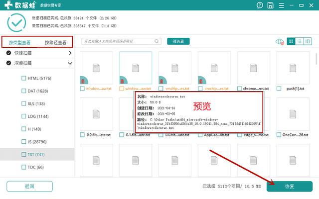Open the chrome...ms.txt file thumbnail
This screenshot has width=319, height=199.
coord(254,68)
